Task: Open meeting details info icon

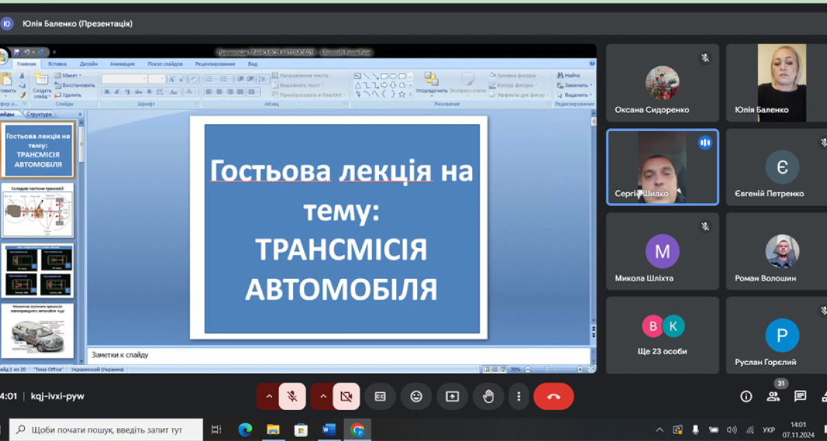Action: (x=746, y=396)
